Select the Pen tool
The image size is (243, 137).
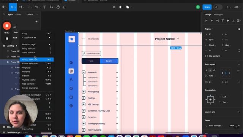point(36,7)
